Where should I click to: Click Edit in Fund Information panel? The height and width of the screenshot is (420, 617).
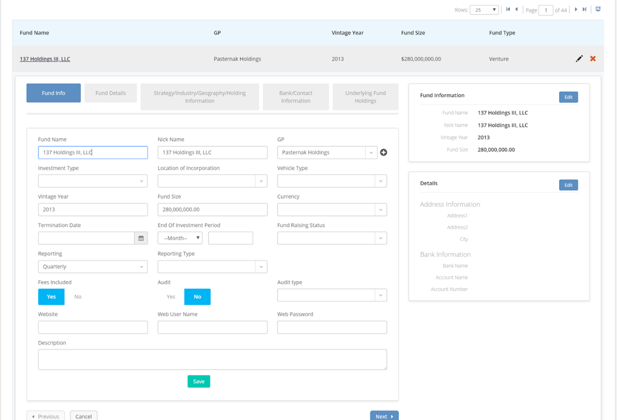[x=568, y=97]
